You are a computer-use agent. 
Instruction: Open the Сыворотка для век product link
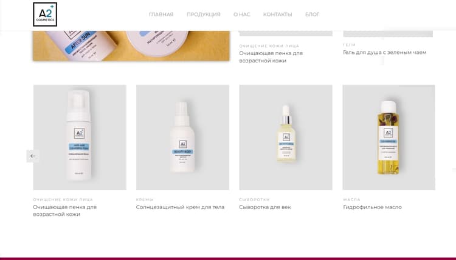pyautogui.click(x=265, y=207)
